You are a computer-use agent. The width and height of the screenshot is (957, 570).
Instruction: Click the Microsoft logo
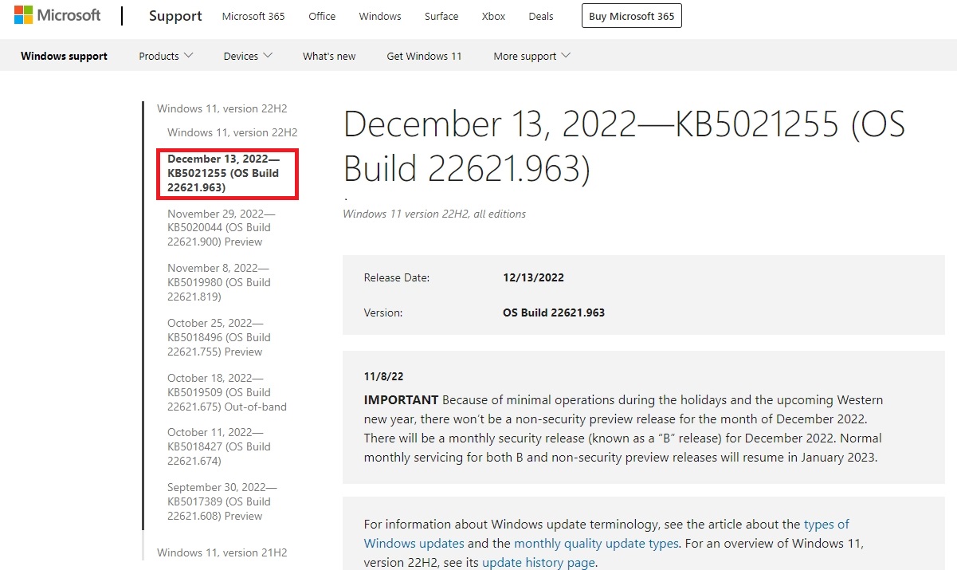coord(57,16)
